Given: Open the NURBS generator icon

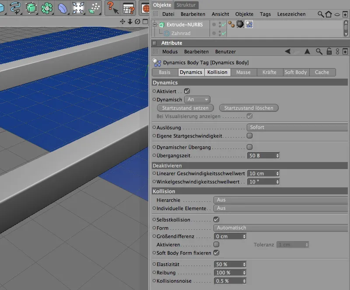Looking at the screenshot, I should pos(31,7).
